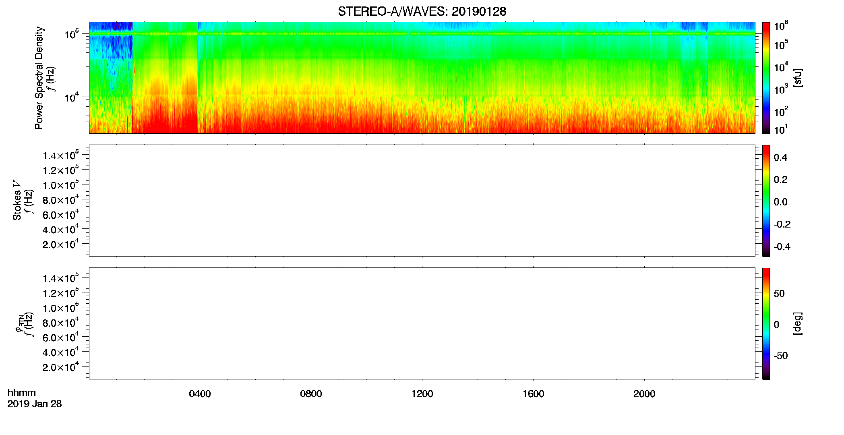Click the "0400" time tick label
844x435 pixels.
200,394
